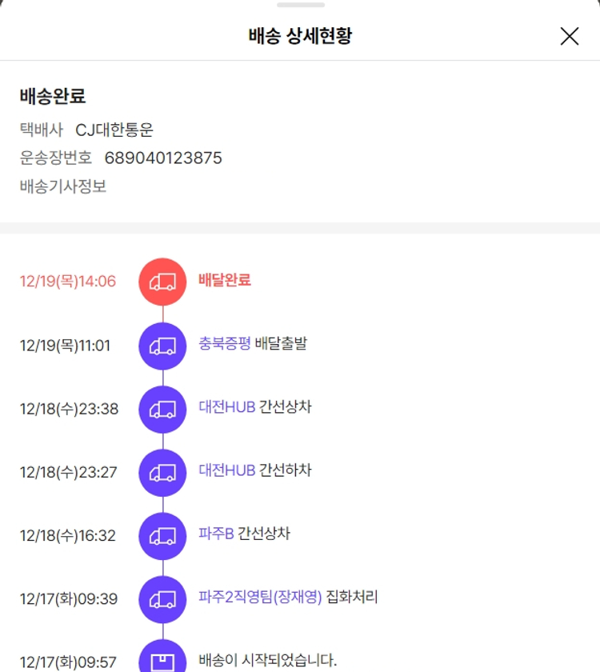Screen dimensions: 600x672
Task: Click the truck icon for 대전HUB 간선하차
Action: tap(162, 472)
